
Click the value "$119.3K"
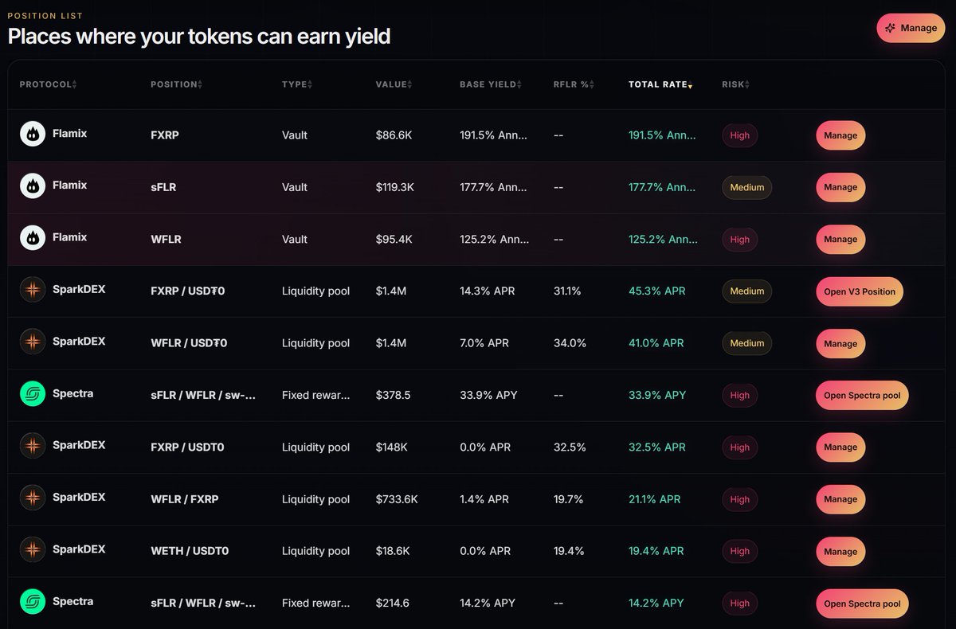pyautogui.click(x=395, y=187)
